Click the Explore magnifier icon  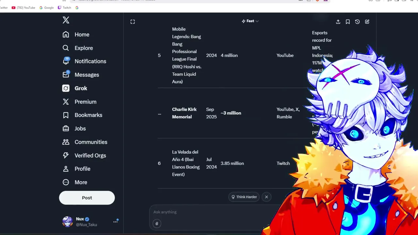tap(66, 48)
